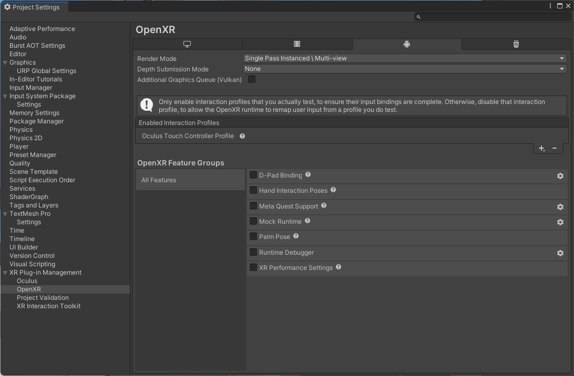Open the Depth Submission Mode dropdown

coord(404,69)
